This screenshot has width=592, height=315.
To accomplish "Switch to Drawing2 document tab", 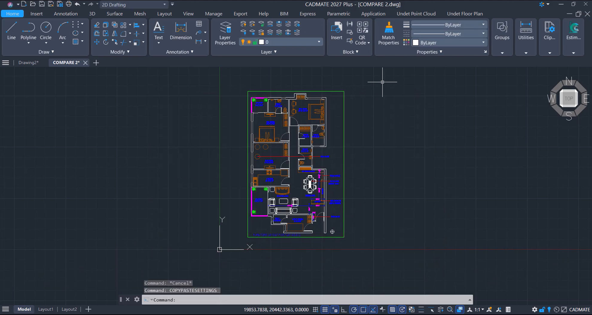I will point(28,62).
